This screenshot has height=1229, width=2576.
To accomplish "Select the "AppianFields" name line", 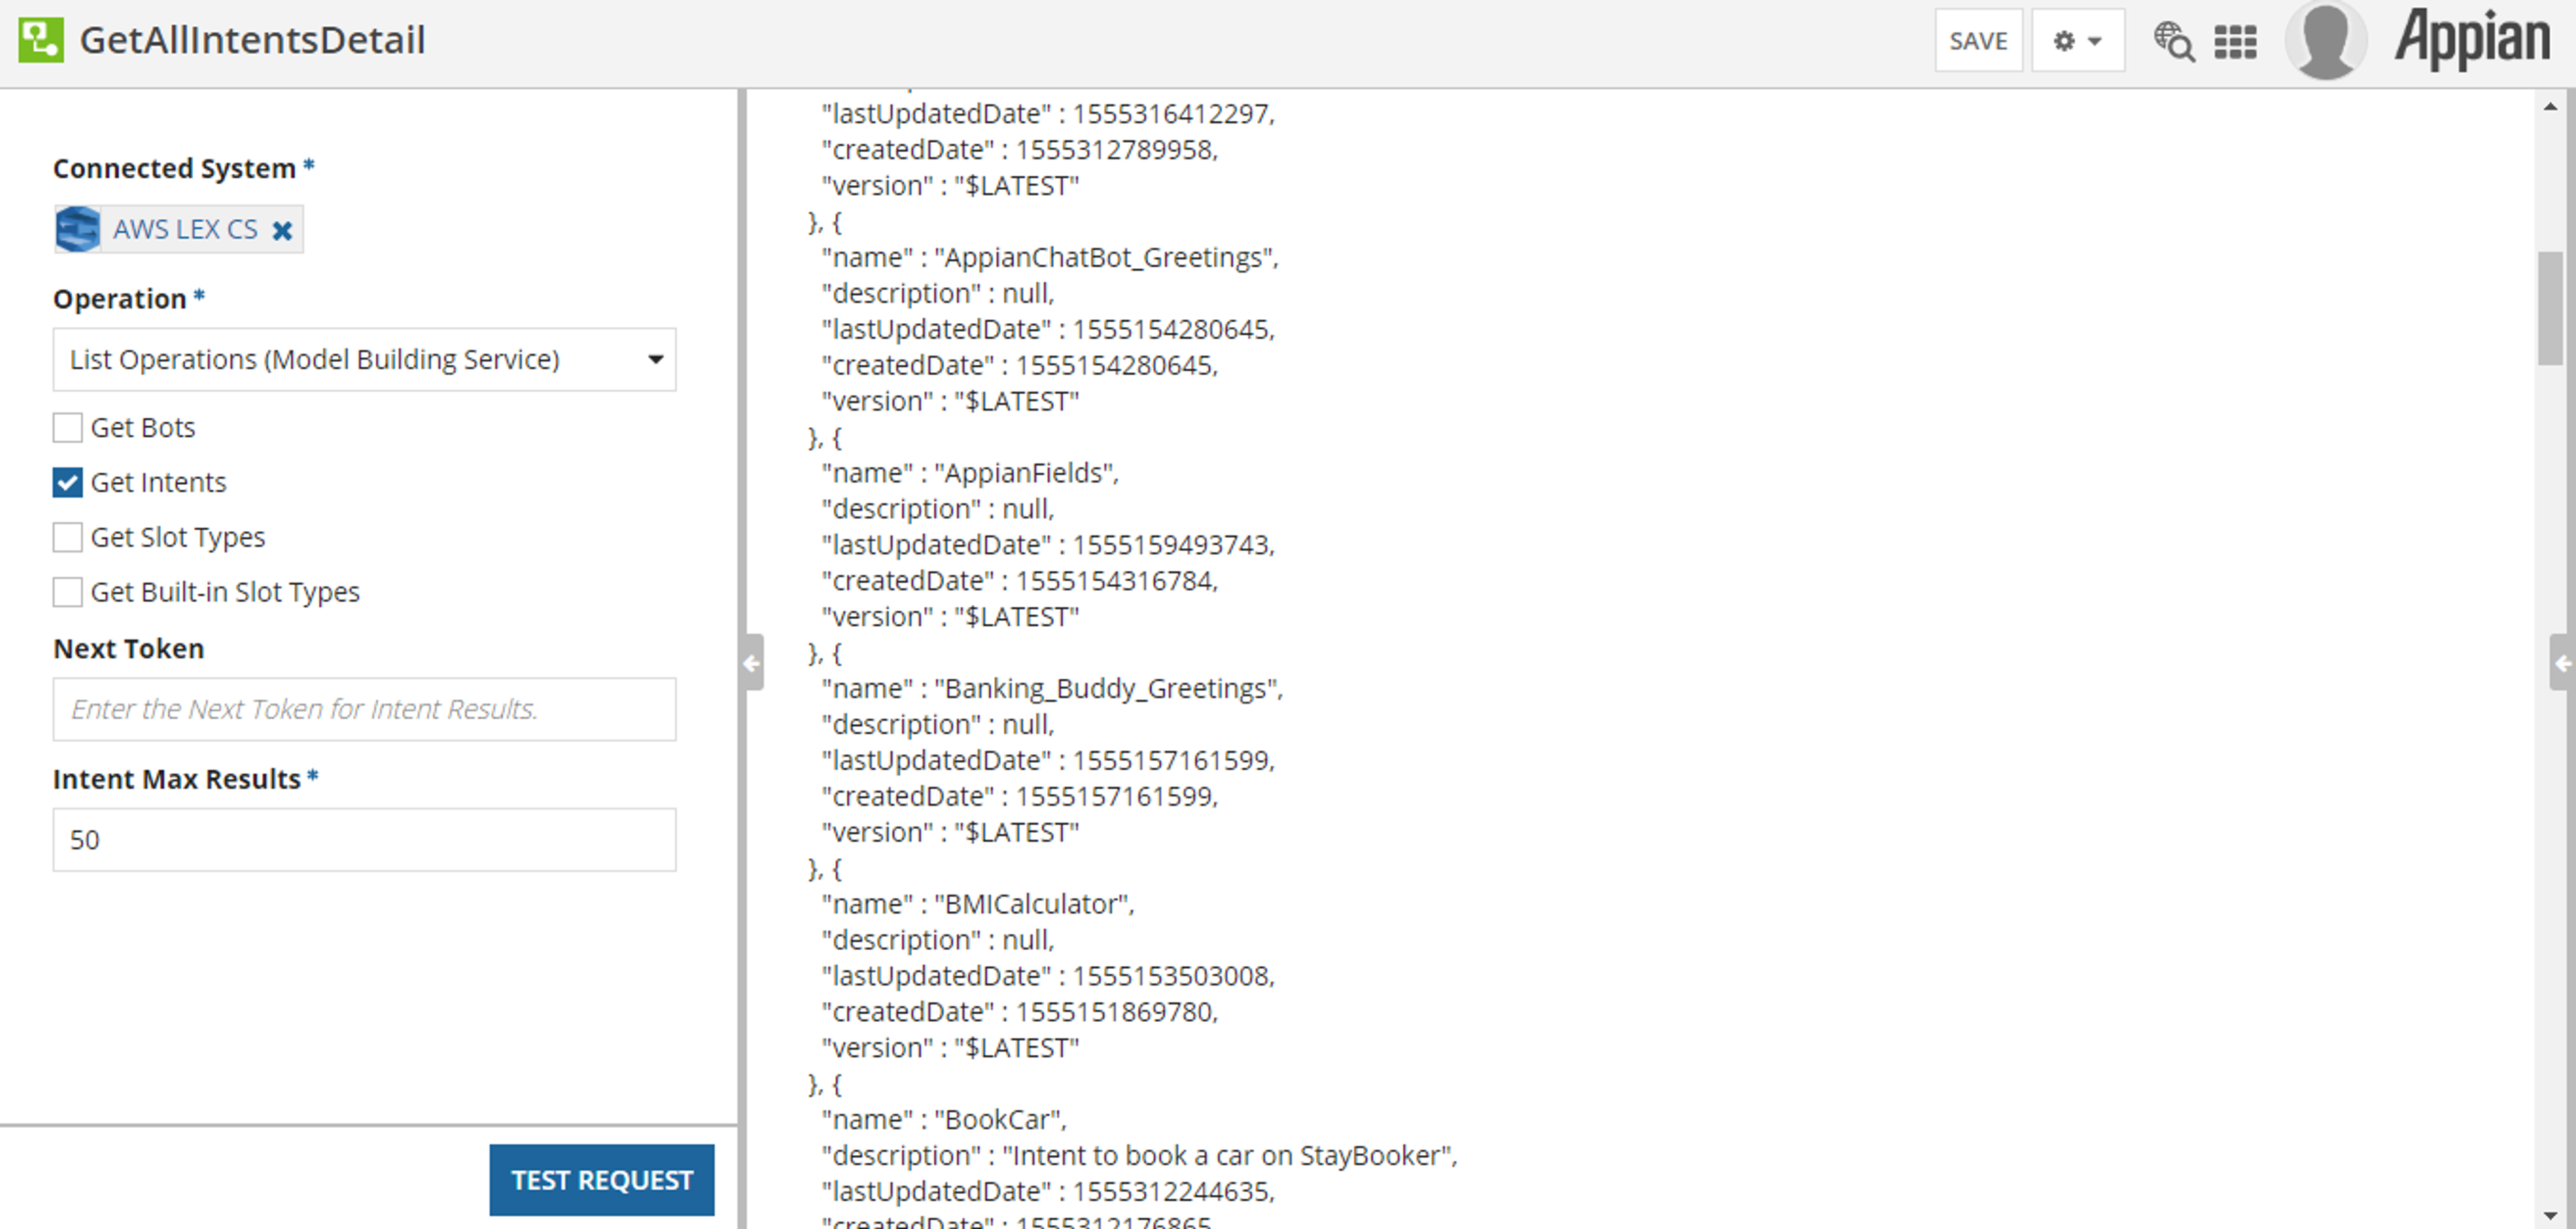I will (970, 473).
